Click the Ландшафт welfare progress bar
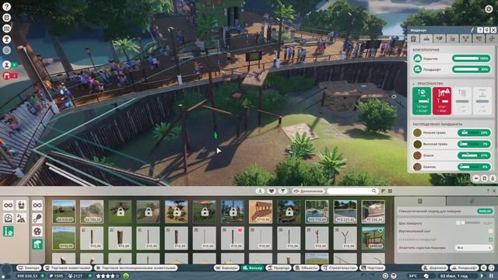Image resolution: width=498 pixels, height=280 pixels. [472, 69]
